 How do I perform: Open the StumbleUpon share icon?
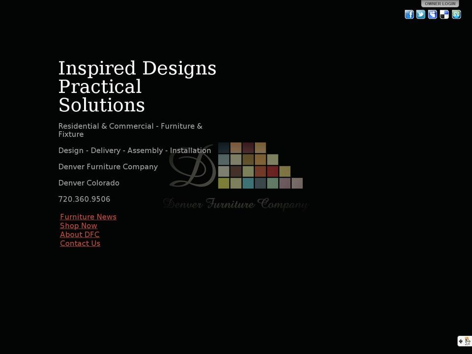pyautogui.click(x=456, y=14)
